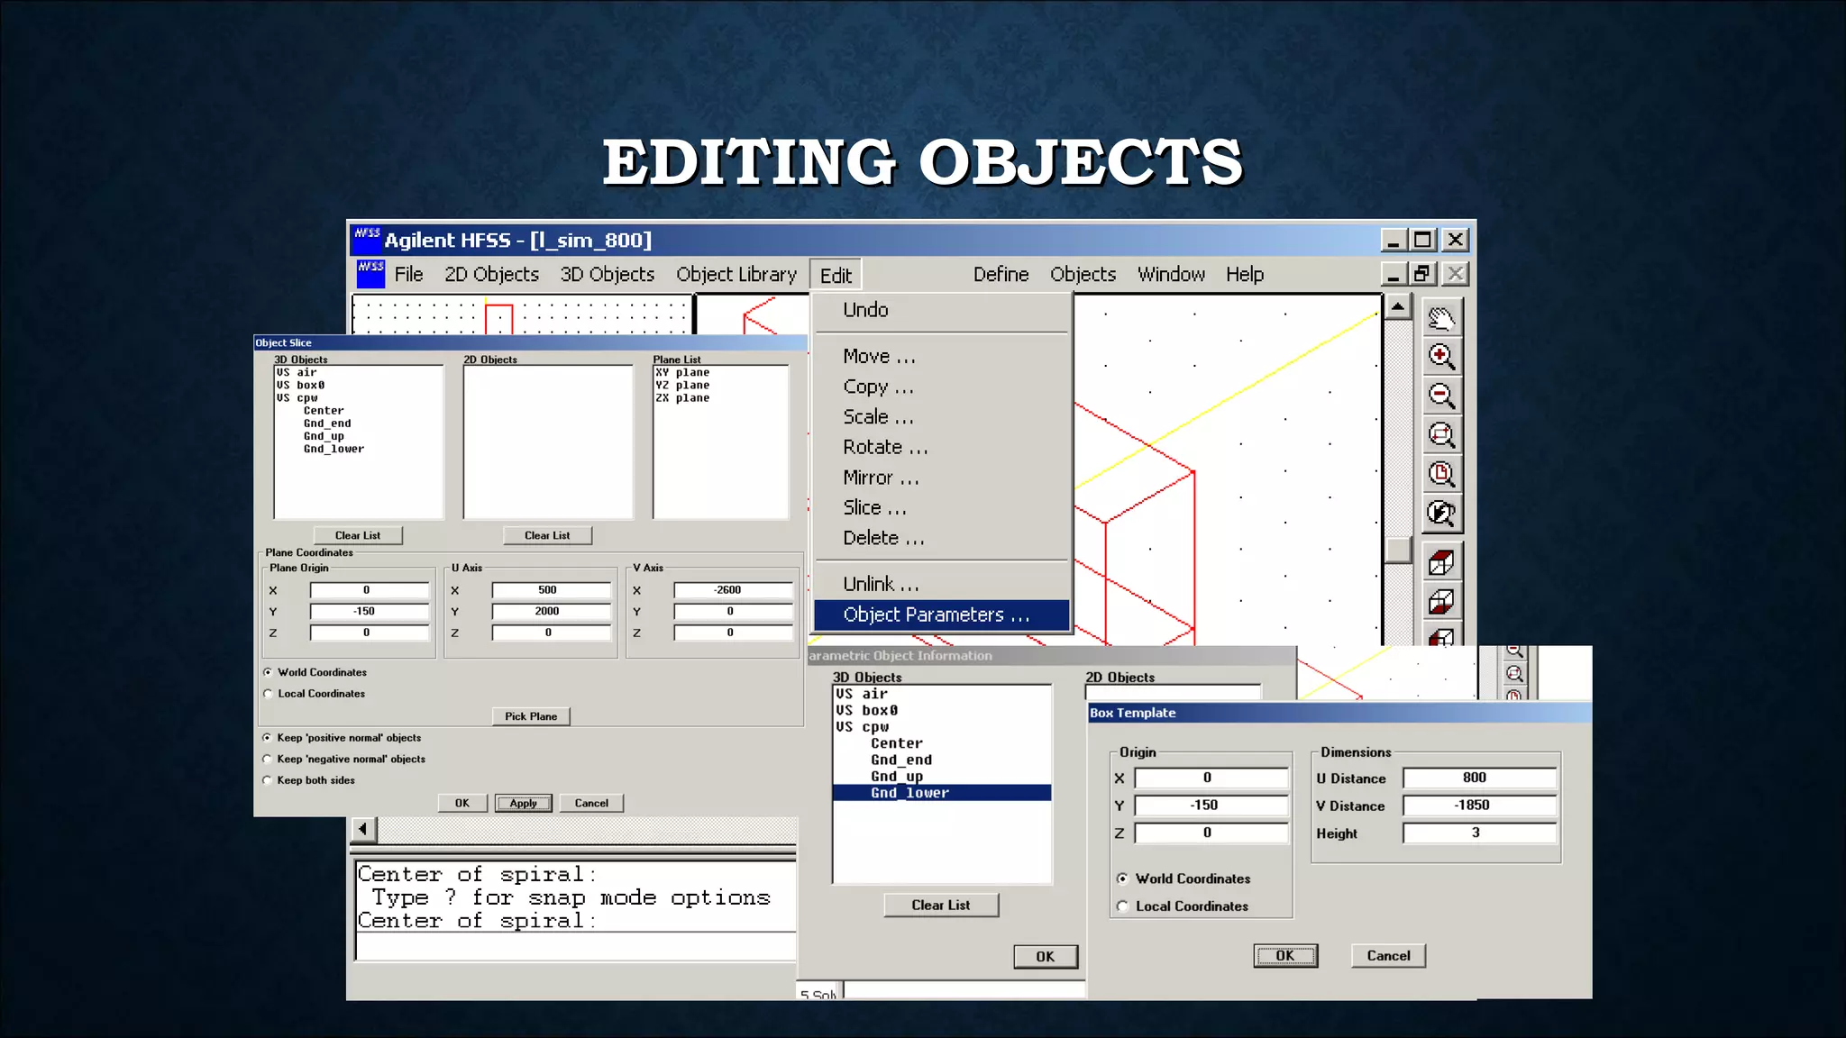Select YZ plane in Plane List
This screenshot has height=1038, width=1846.
[720, 385]
